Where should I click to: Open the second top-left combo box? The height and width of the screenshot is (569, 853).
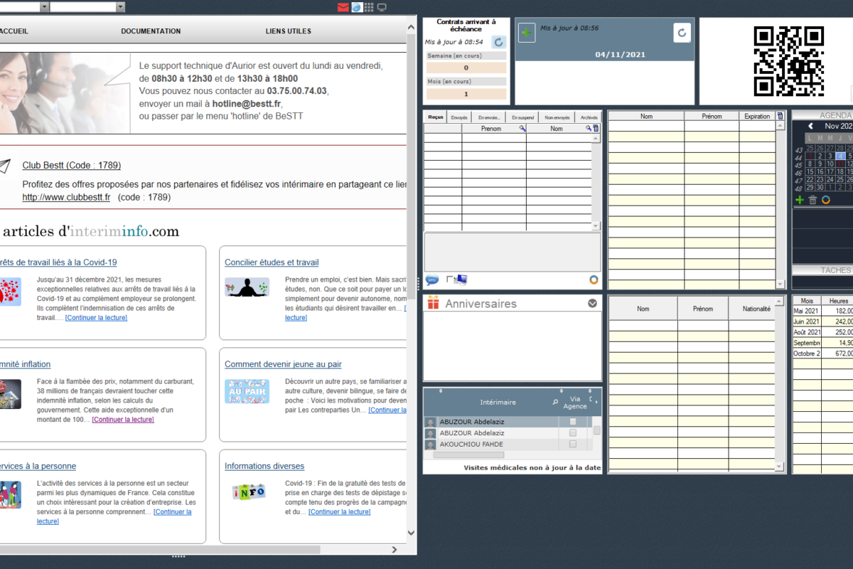click(120, 7)
